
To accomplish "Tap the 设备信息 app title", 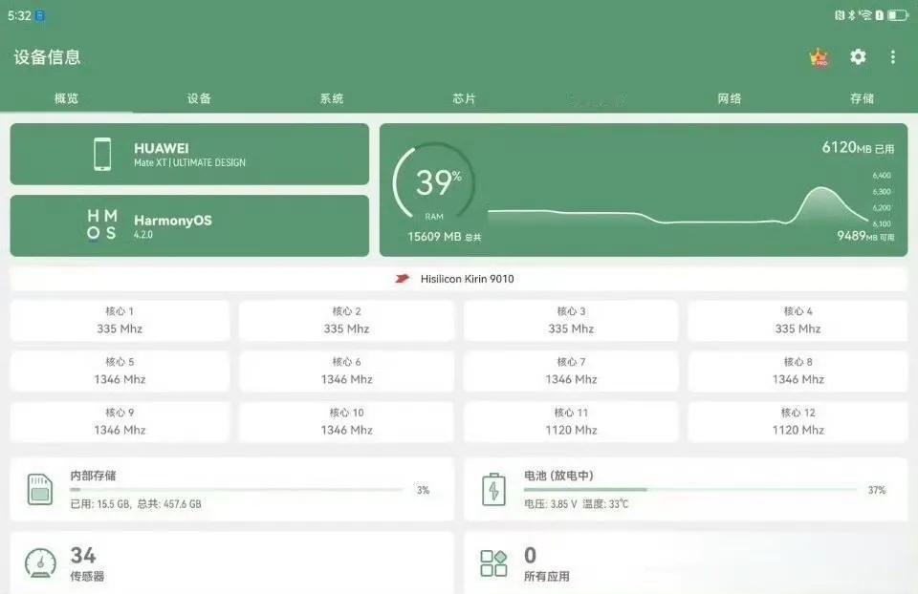I will tap(48, 57).
